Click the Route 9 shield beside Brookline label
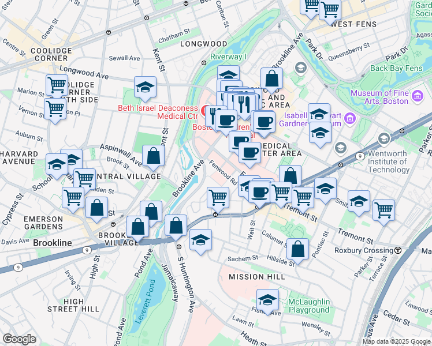This screenshot has width=432, height=346. coord(87,250)
